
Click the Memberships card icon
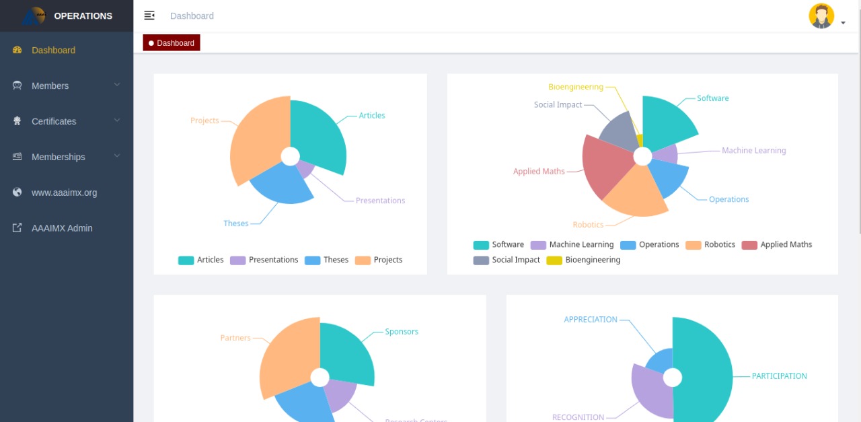click(x=17, y=157)
